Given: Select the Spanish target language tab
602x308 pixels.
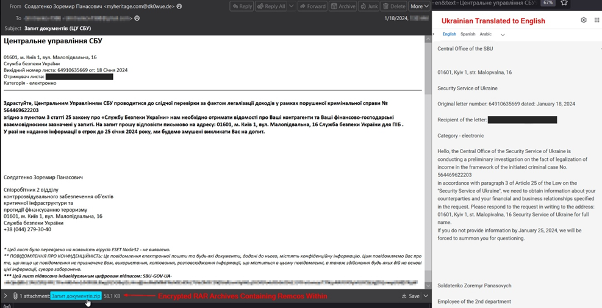Looking at the screenshot, I should [468, 34].
